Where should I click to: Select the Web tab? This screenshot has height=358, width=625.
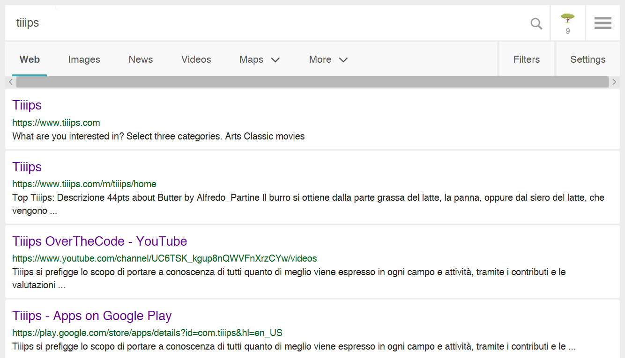pyautogui.click(x=30, y=59)
